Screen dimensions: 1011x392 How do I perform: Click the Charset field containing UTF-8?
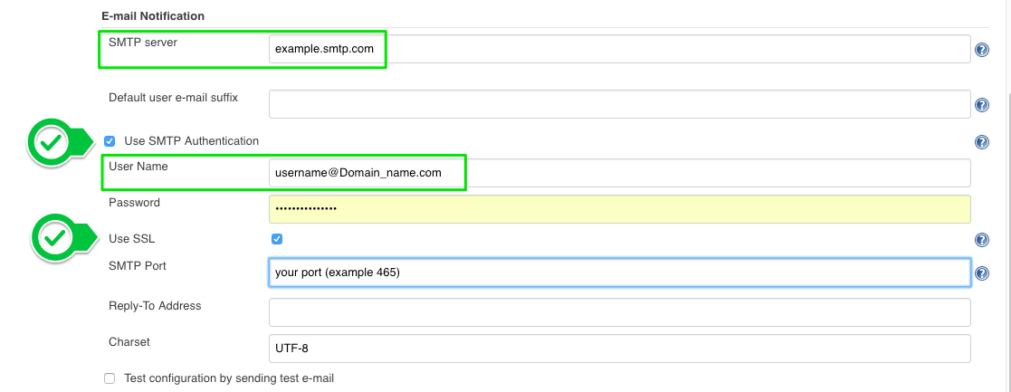click(619, 349)
